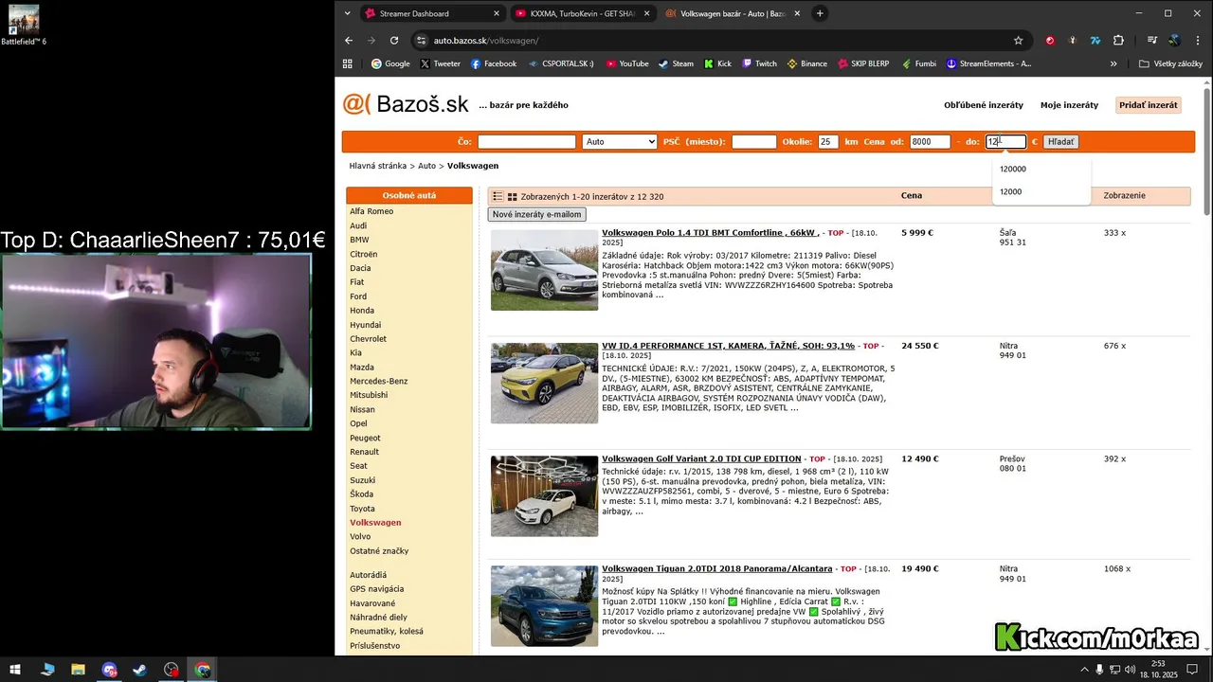The height and width of the screenshot is (682, 1213).
Task: Select Škoda in the car brands sidebar
Action: (362, 494)
